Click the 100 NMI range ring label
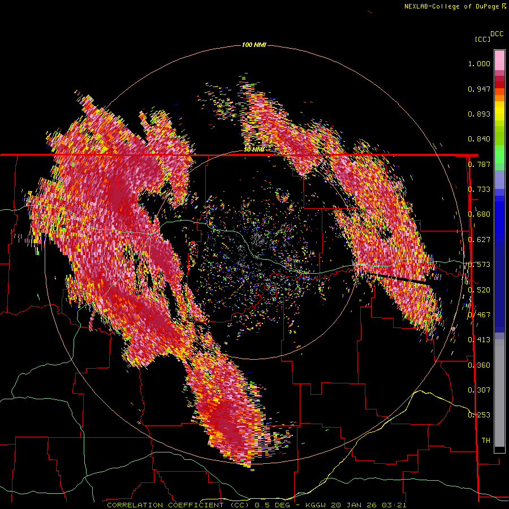Image resolution: width=509 pixels, height=509 pixels. (254, 45)
